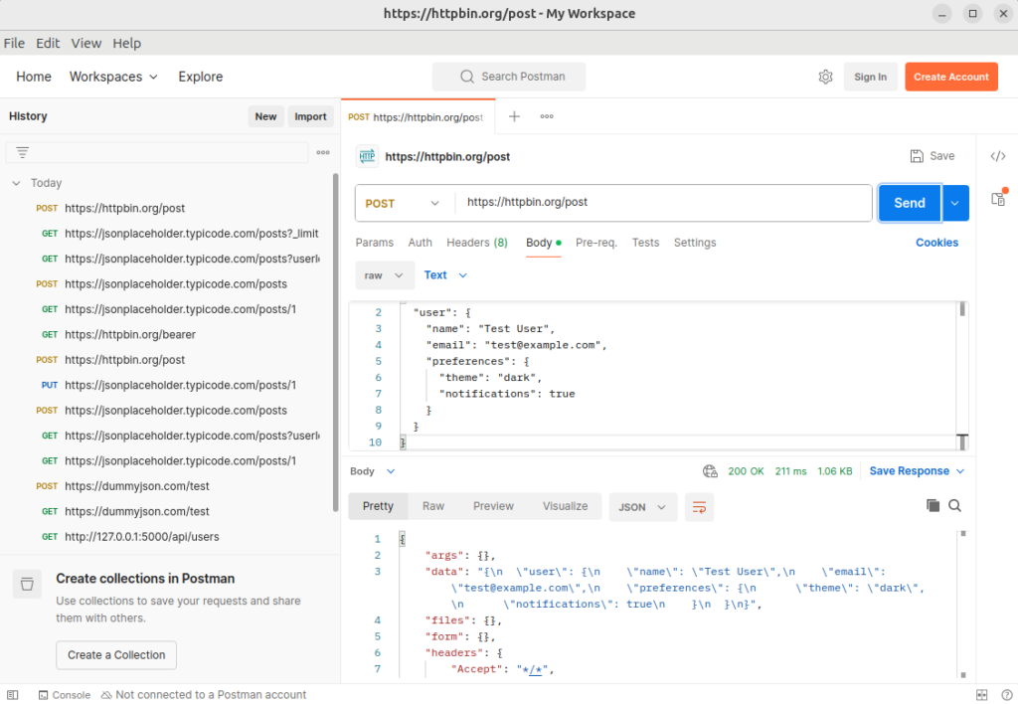Copy response body with copy icon
The height and width of the screenshot is (704, 1018).
pos(933,505)
